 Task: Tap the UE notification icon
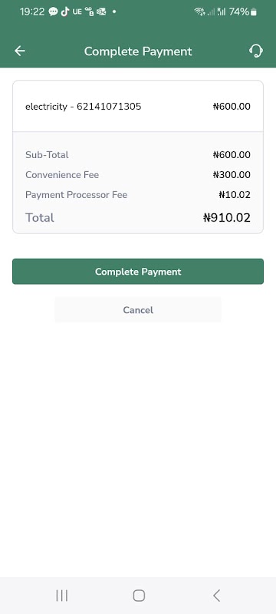(77, 12)
